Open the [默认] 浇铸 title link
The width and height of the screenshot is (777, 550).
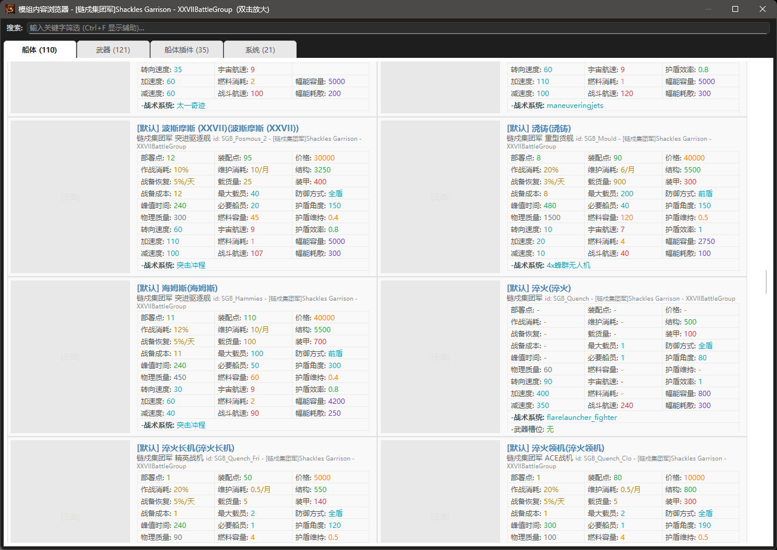(539, 128)
